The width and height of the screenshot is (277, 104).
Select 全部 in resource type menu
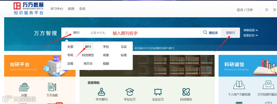click(70, 47)
